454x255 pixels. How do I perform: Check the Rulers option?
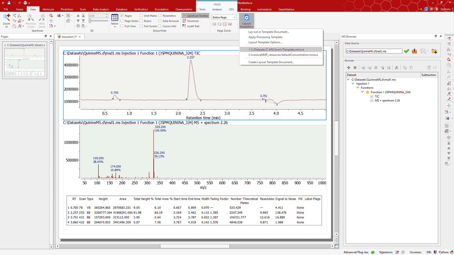tap(141, 21)
